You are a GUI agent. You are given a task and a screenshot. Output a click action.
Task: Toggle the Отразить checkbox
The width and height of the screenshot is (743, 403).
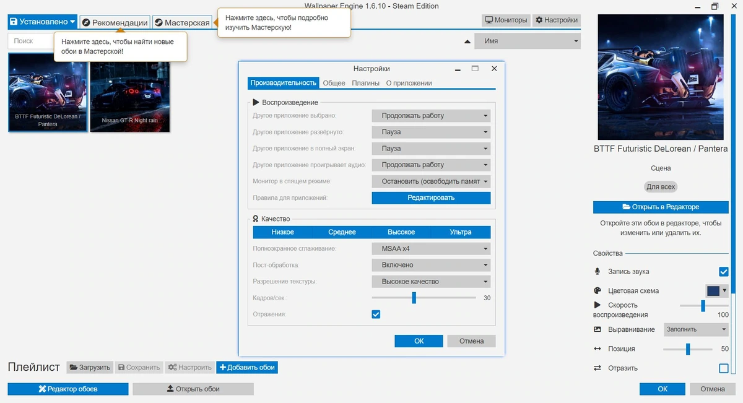[x=723, y=368]
